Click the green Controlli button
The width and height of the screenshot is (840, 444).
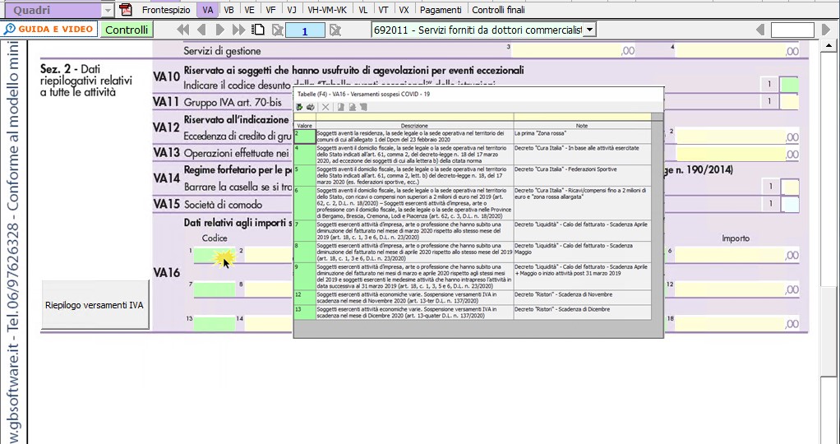point(127,30)
